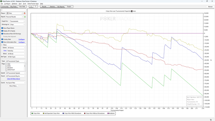Select the $ cash games button

click(x=31, y=6)
